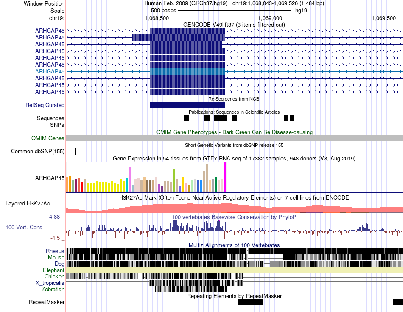
Task: Click the '500 bases' scale text
Action: click(x=163, y=11)
